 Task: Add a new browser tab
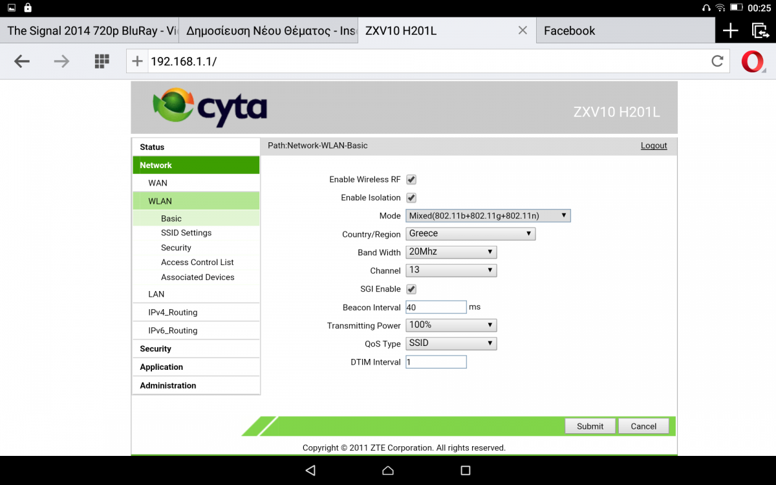coord(730,30)
